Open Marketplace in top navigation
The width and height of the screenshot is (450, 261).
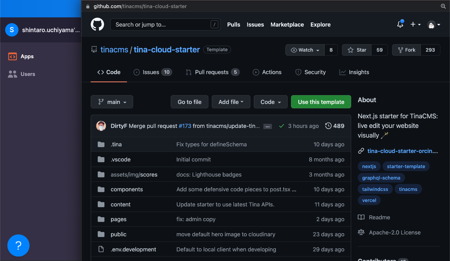[287, 25]
